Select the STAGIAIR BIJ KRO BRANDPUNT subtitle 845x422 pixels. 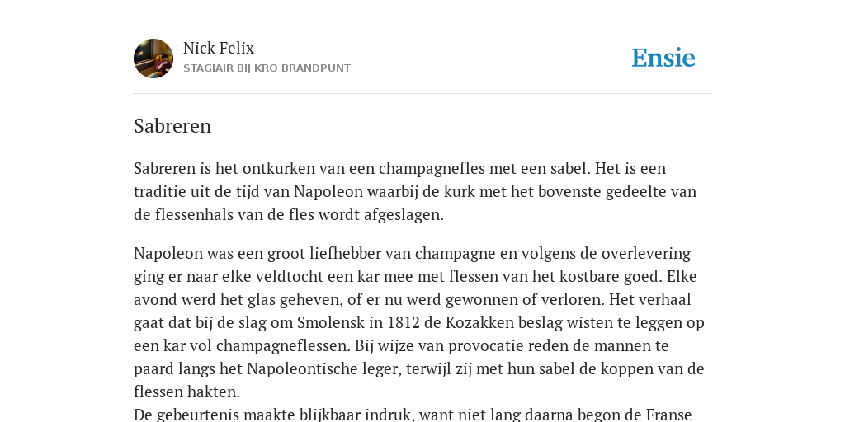coord(267,68)
